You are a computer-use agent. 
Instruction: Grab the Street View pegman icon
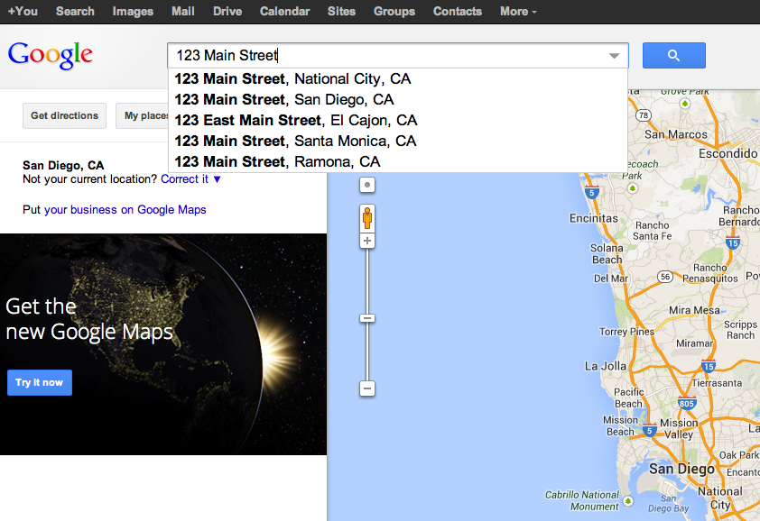pyautogui.click(x=367, y=218)
